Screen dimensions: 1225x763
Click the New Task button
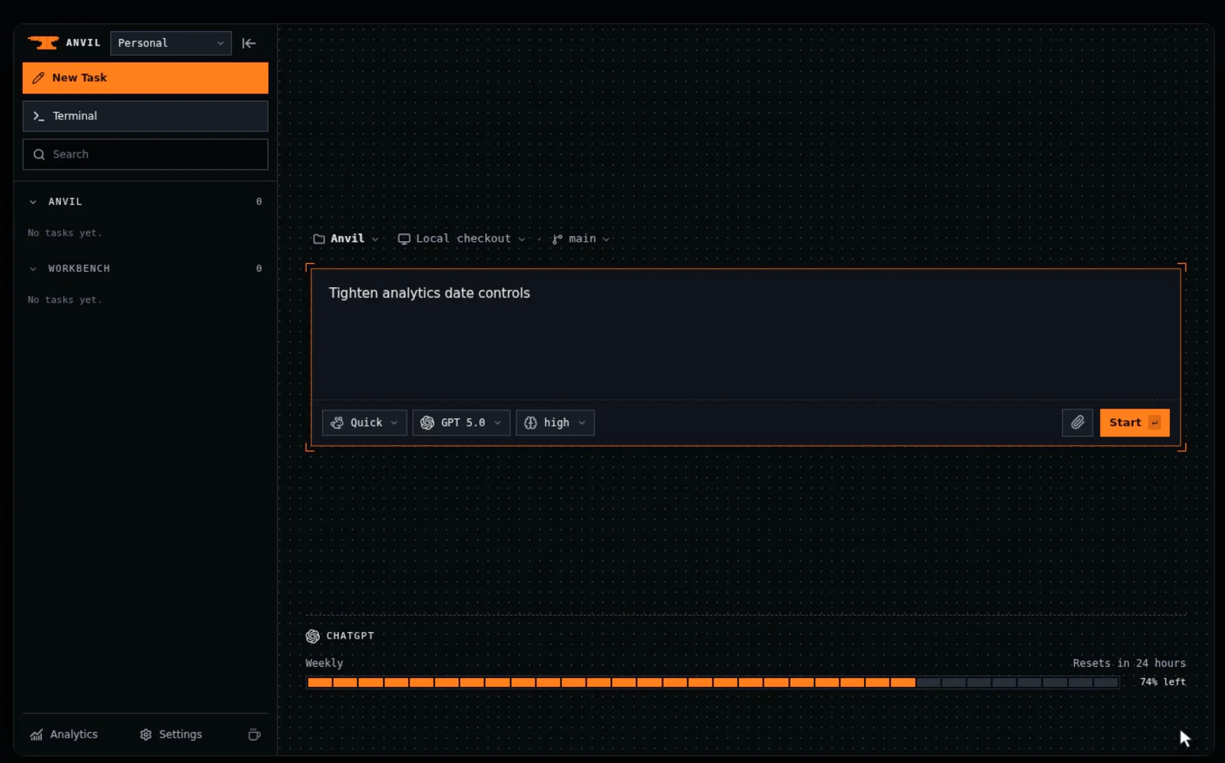pos(145,78)
